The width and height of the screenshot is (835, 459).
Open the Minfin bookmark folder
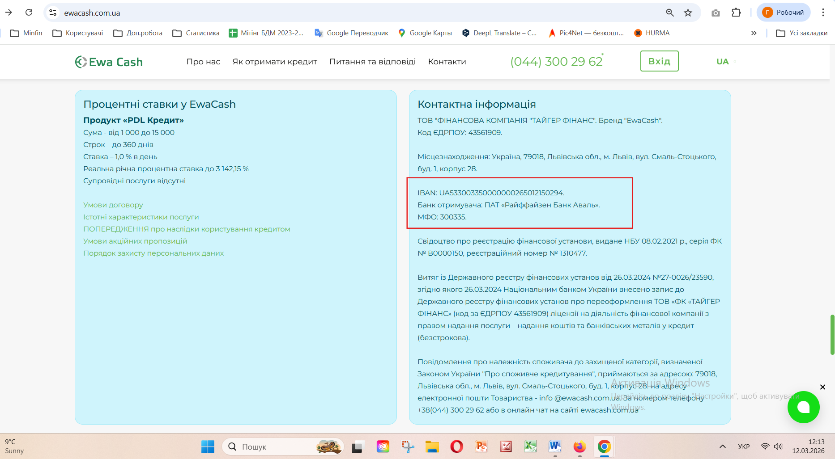(x=26, y=33)
